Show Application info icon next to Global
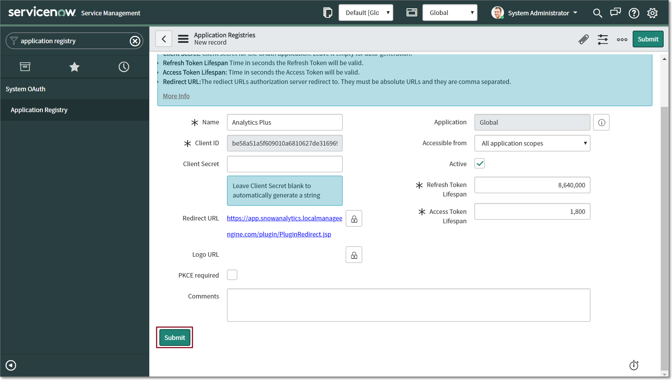672x380 pixels. coord(601,123)
